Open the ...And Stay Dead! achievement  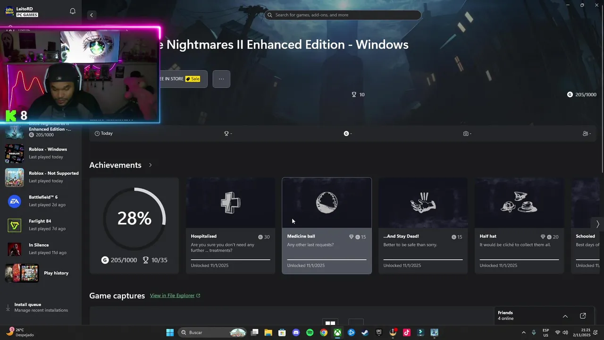[x=423, y=226]
